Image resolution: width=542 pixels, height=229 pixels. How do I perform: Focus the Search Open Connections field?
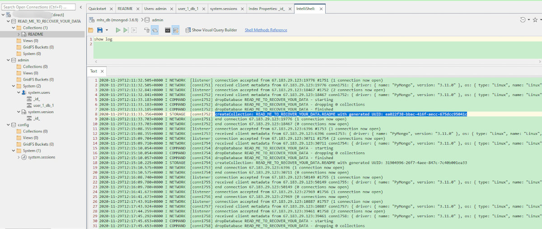(39, 7)
